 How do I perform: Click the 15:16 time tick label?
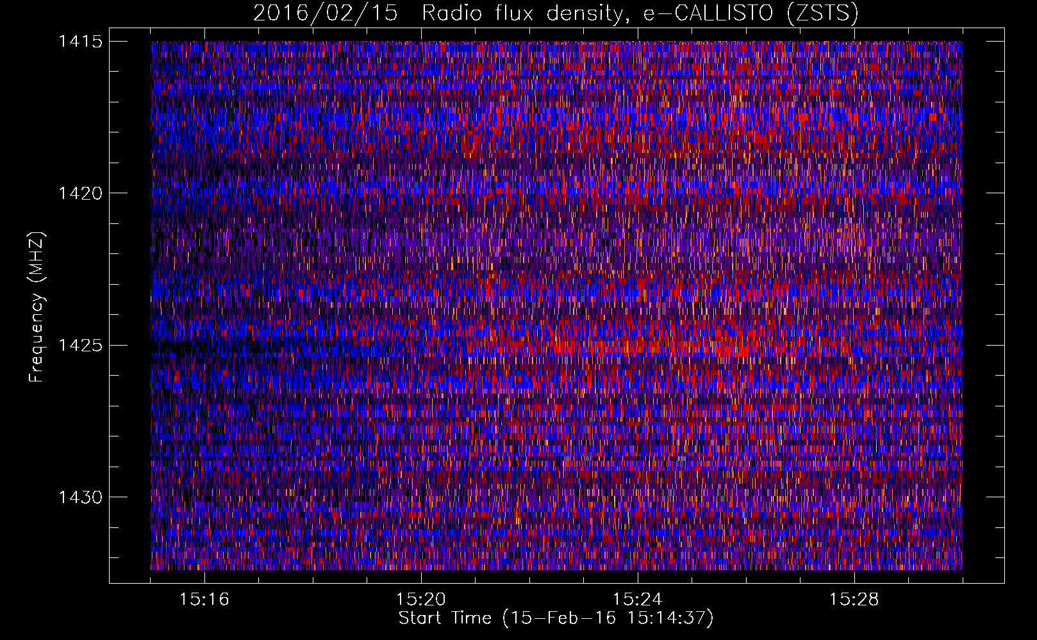tap(204, 600)
